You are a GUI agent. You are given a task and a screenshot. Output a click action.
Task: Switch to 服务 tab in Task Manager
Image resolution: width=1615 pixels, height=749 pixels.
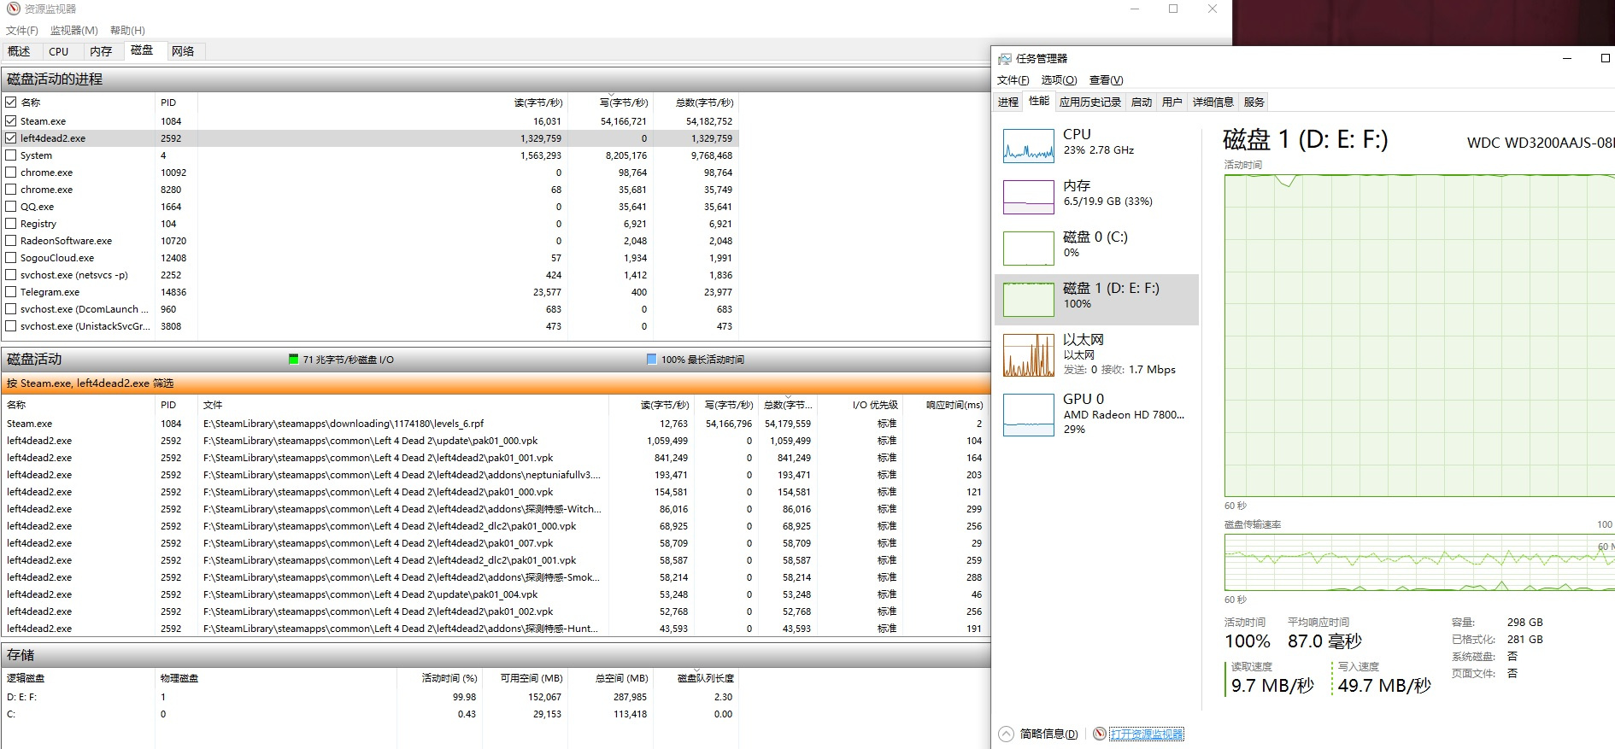point(1254,102)
